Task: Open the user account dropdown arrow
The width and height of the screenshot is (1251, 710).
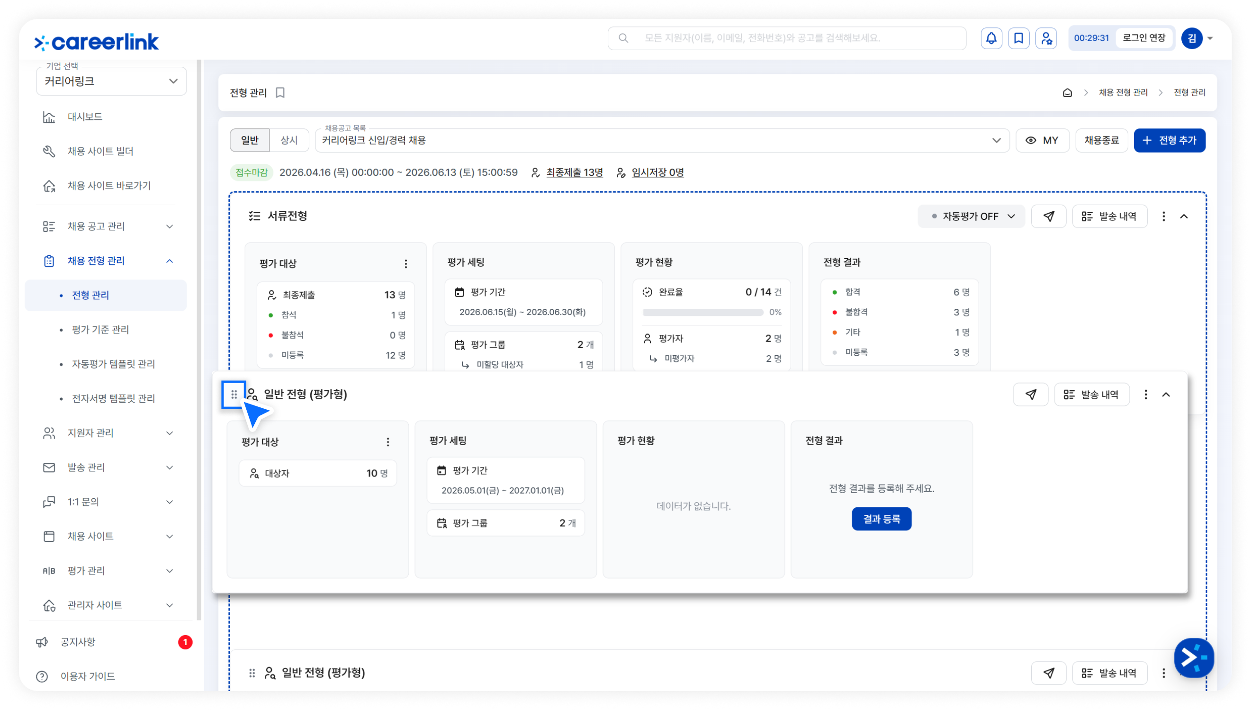Action: click(1210, 38)
